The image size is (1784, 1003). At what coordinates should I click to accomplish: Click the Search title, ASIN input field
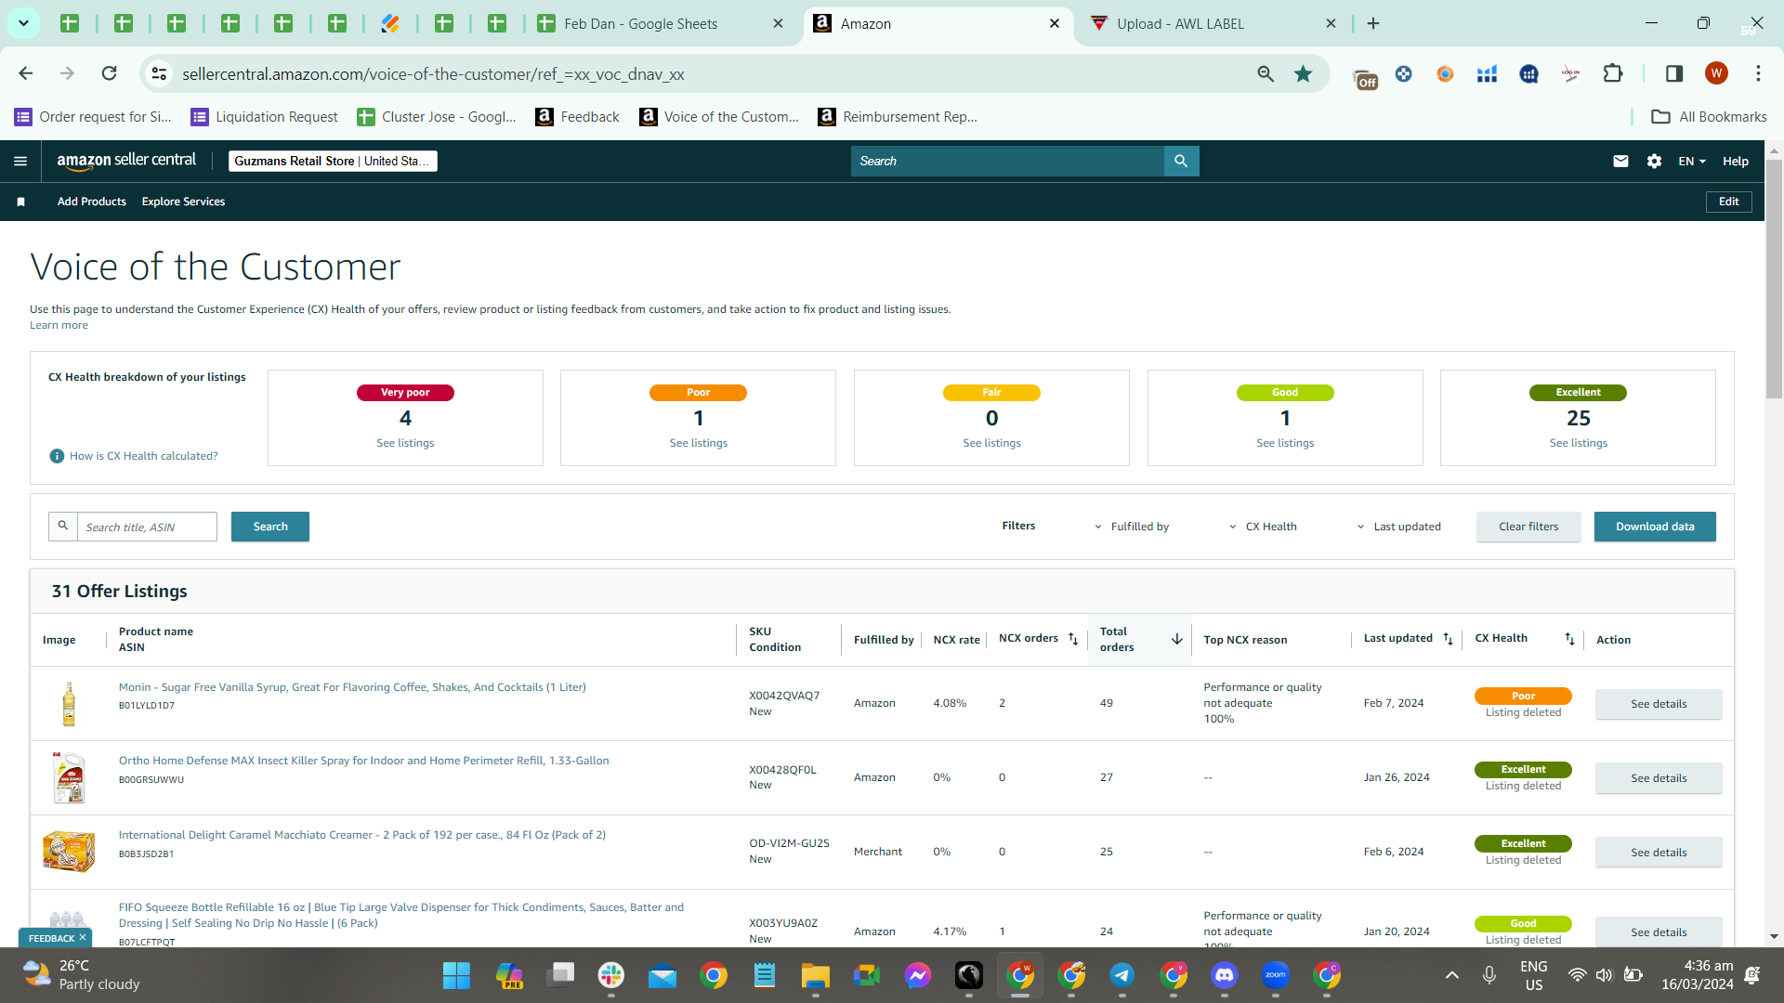pos(147,527)
